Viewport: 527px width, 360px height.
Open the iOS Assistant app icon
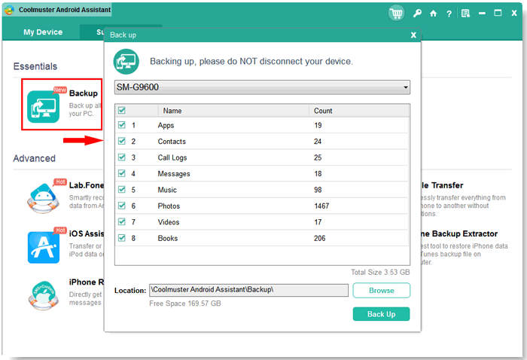[44, 247]
